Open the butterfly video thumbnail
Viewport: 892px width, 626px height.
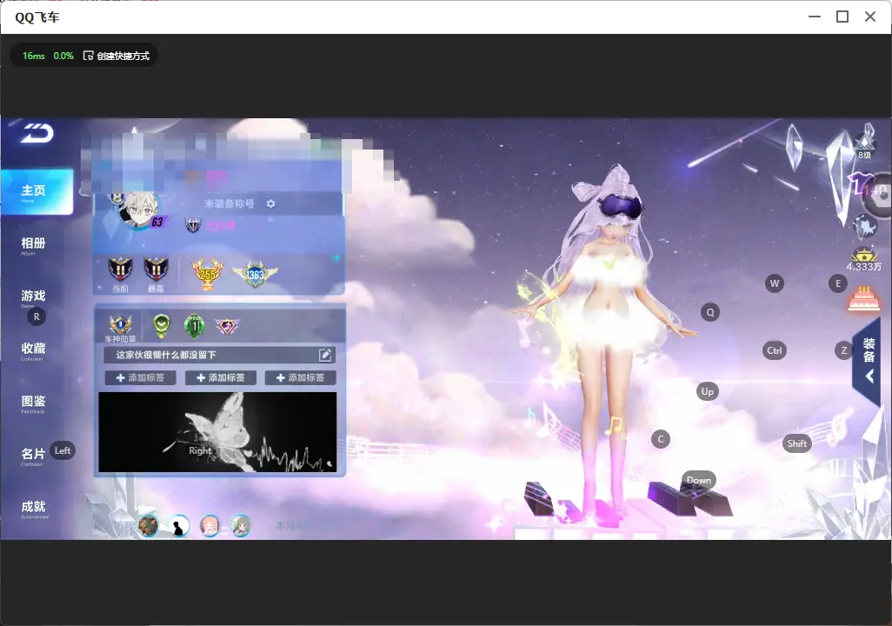coord(217,432)
